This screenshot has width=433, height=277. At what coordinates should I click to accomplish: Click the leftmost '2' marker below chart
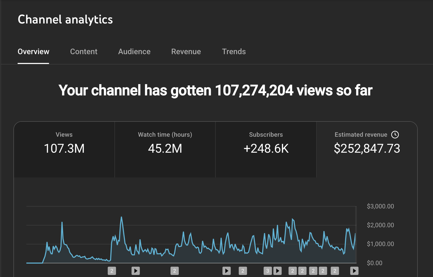(112, 271)
